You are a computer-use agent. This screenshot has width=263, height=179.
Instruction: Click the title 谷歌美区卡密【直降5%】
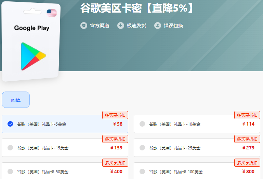coord(137,8)
